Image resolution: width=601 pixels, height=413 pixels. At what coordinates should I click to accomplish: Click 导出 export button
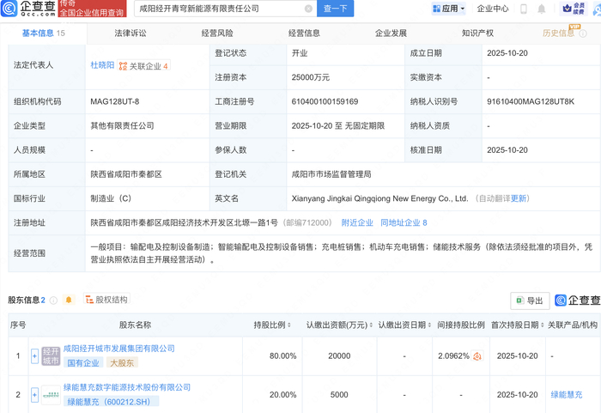[530, 301]
